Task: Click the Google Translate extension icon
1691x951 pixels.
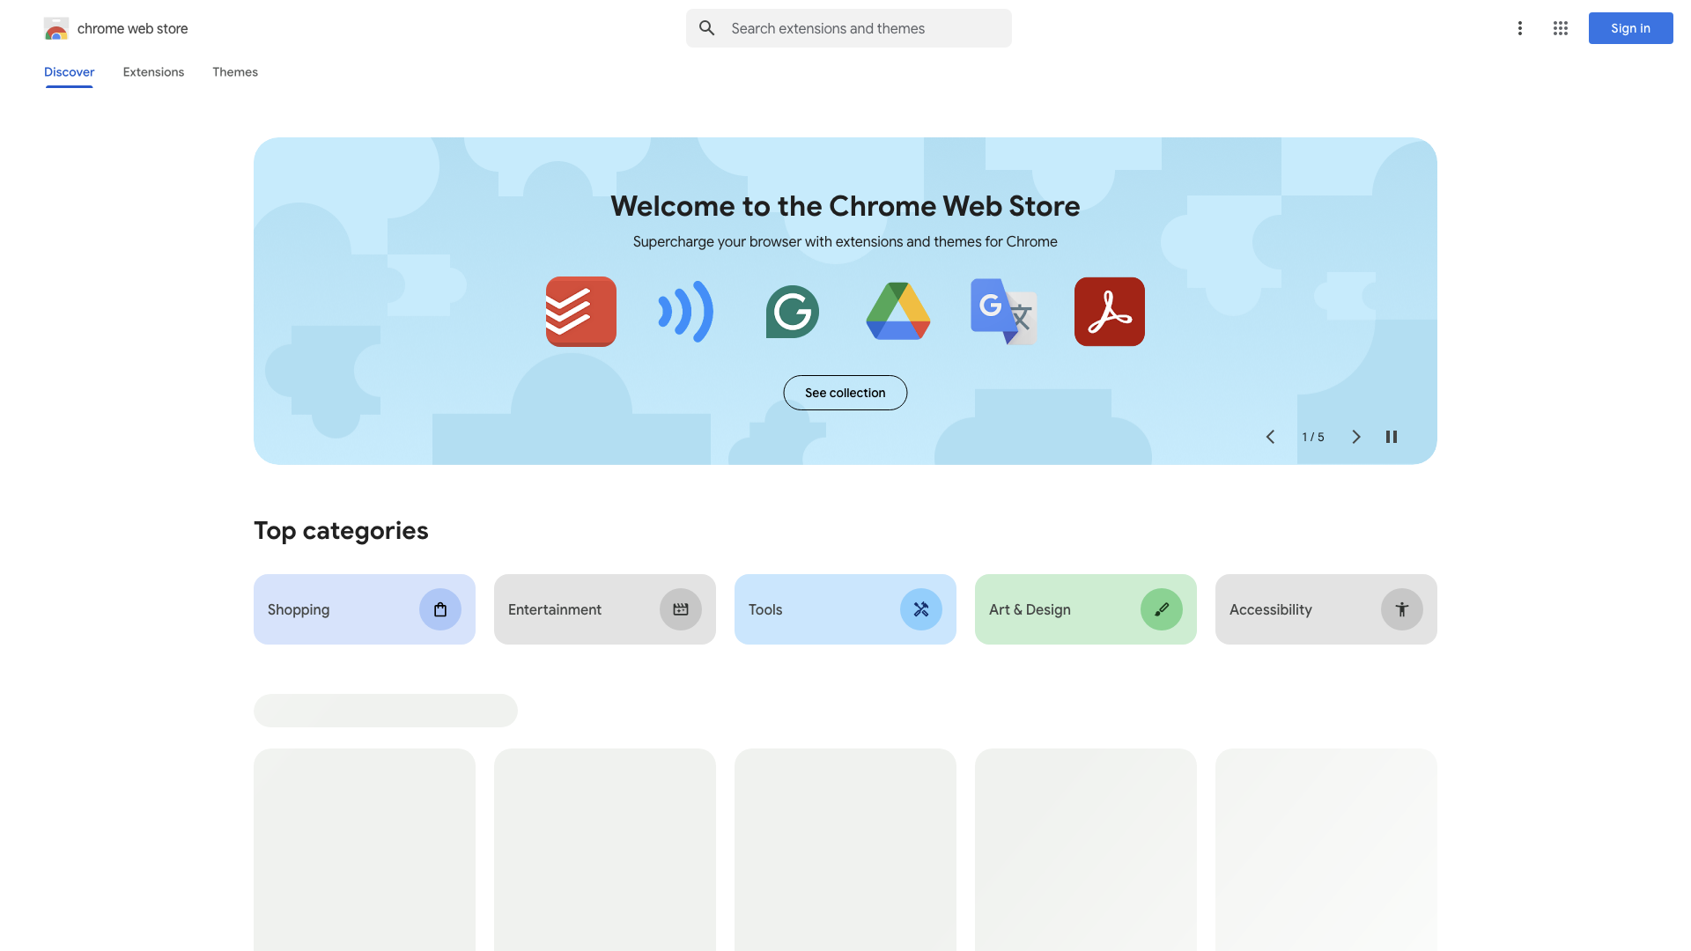Action: (1003, 311)
